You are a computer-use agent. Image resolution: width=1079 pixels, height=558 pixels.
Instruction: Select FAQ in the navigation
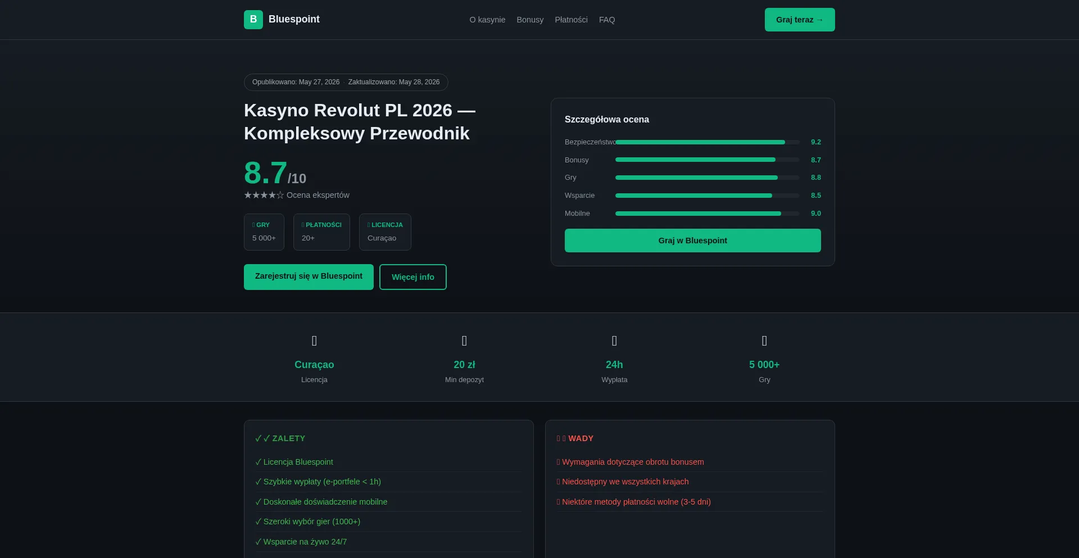pos(607,20)
